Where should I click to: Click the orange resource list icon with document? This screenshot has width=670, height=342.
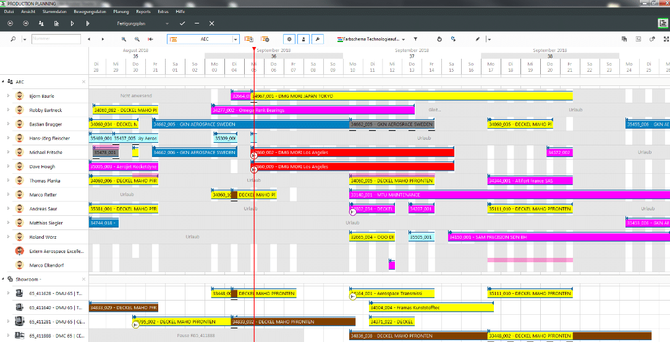pos(248,39)
